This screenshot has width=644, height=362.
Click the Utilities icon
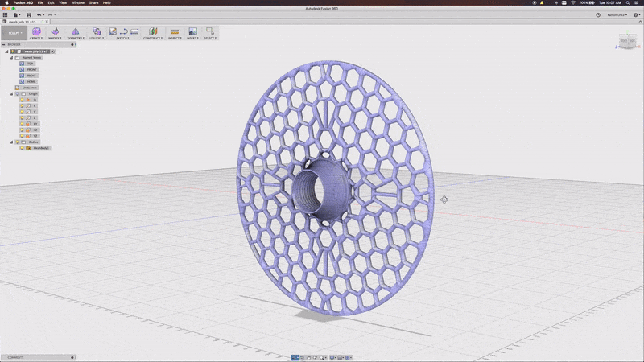[x=97, y=31]
